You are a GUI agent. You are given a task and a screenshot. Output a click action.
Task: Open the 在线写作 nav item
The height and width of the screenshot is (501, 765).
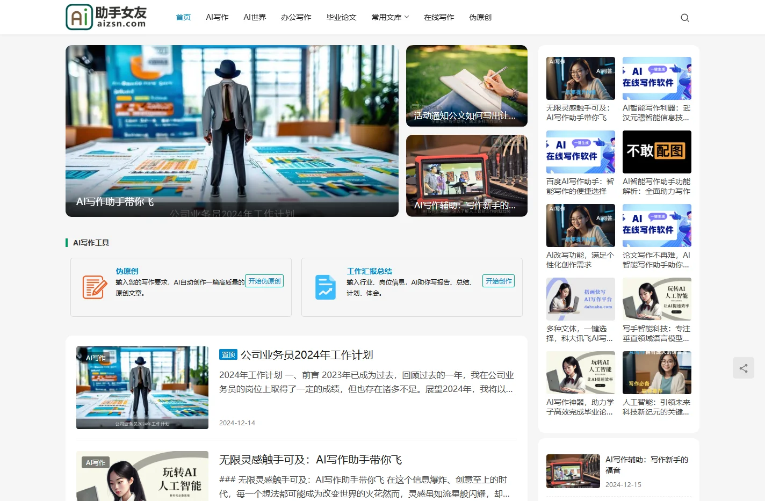[x=439, y=17]
